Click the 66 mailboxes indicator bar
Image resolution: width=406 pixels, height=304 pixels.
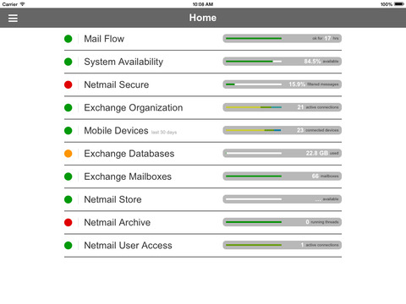[x=283, y=176]
